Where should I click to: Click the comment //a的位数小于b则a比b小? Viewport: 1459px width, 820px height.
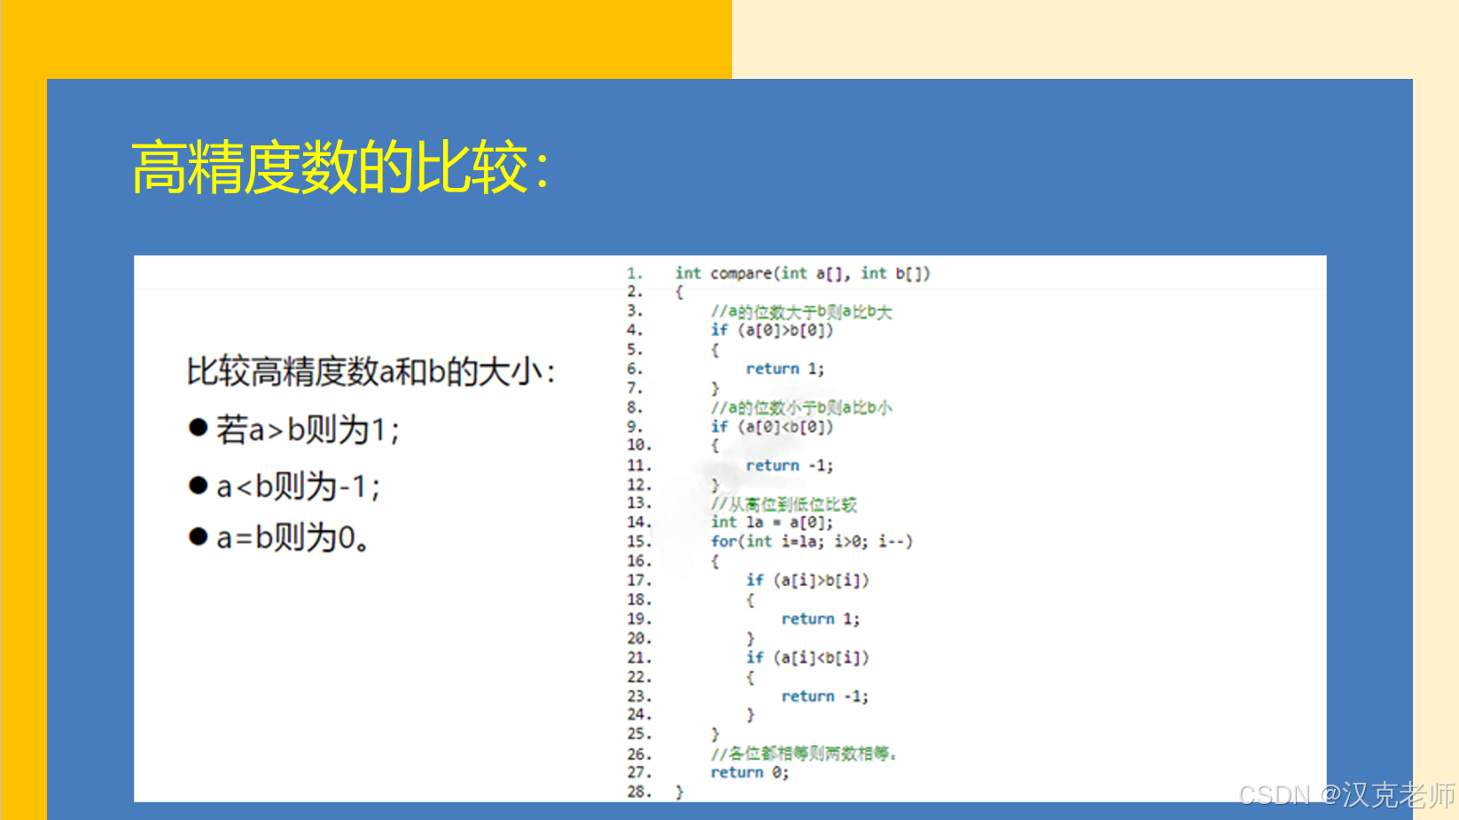coord(801,408)
